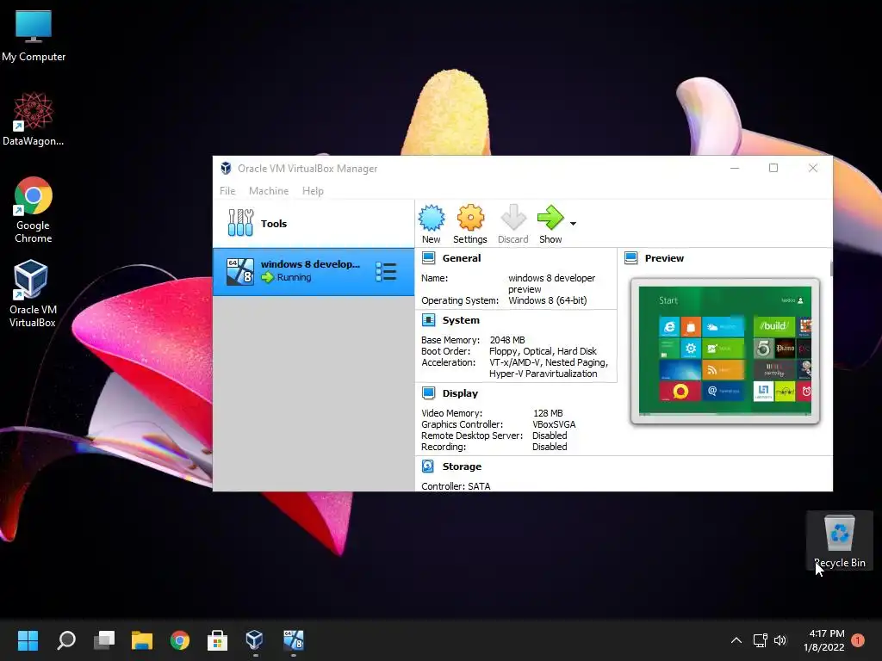Open the Machine menu

click(x=269, y=191)
